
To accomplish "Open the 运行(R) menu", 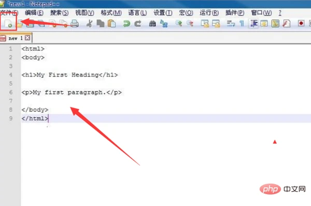I will point(209,13).
